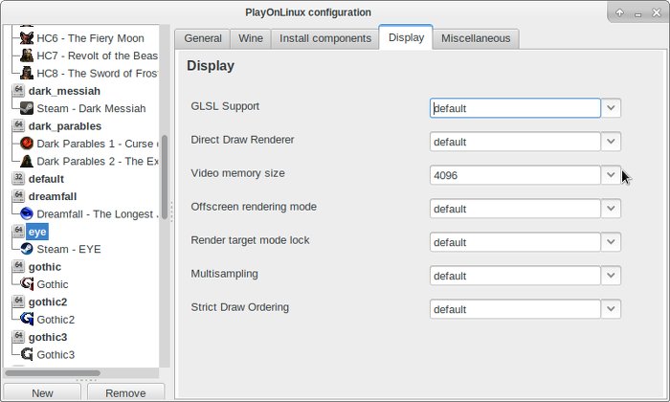Open the Direct Draw Renderer dropdown arrow

click(611, 142)
